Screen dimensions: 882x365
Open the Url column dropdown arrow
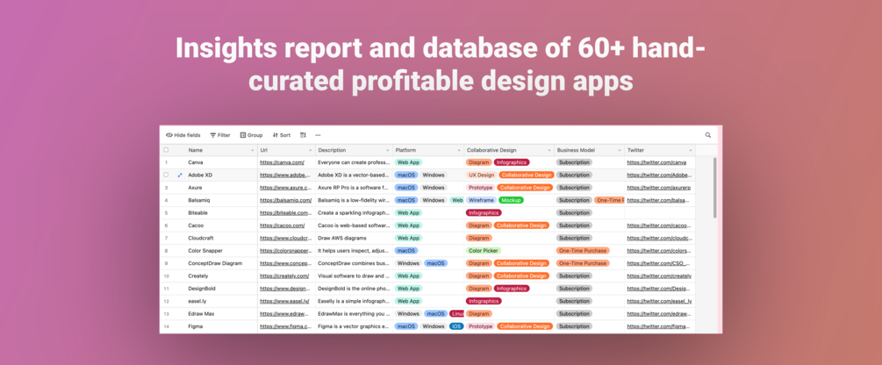310,151
